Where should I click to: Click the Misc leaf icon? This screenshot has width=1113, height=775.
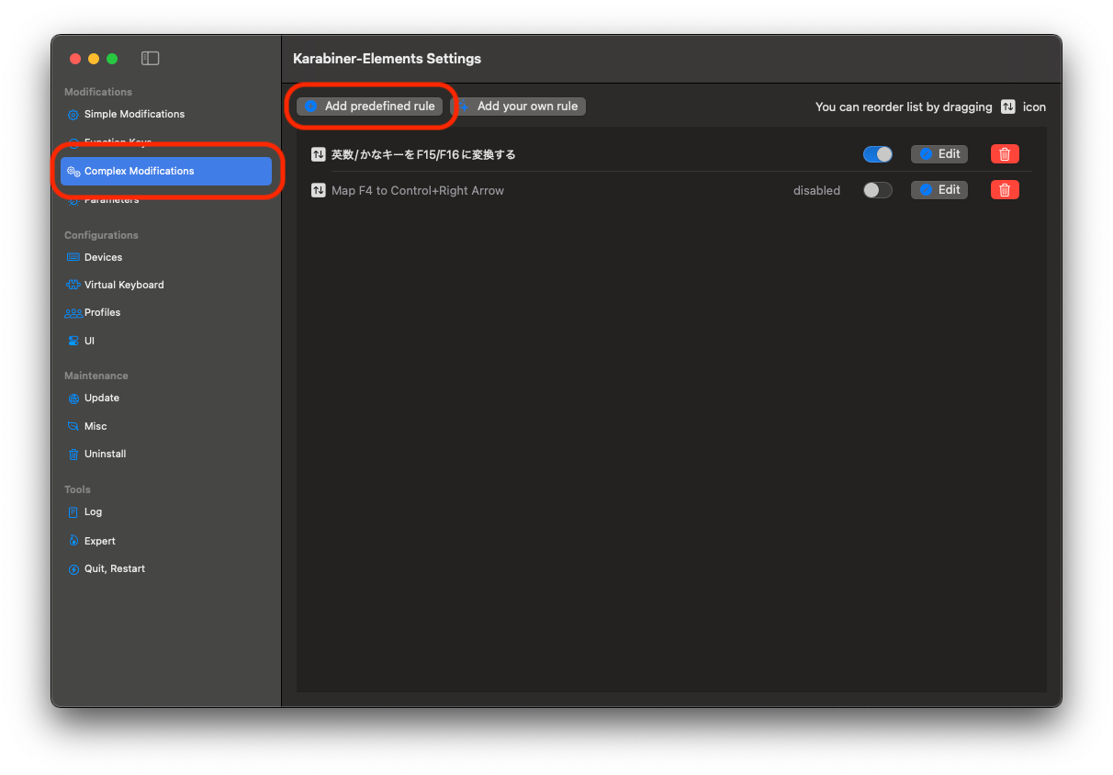tap(73, 426)
